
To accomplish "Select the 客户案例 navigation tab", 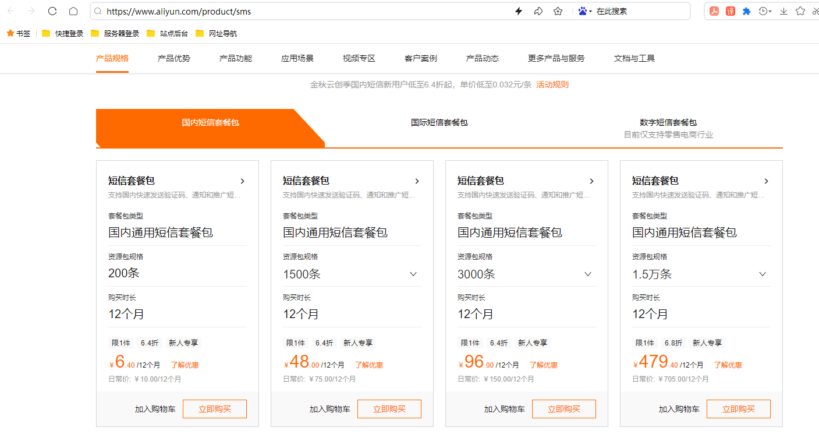I will point(421,58).
